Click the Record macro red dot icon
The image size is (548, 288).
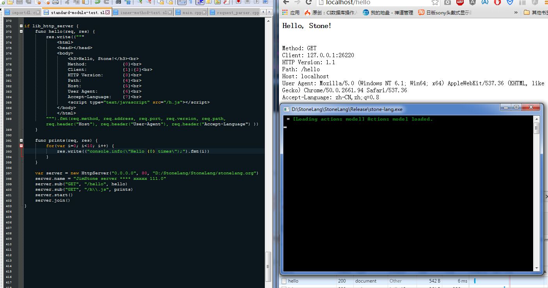[239, 2]
